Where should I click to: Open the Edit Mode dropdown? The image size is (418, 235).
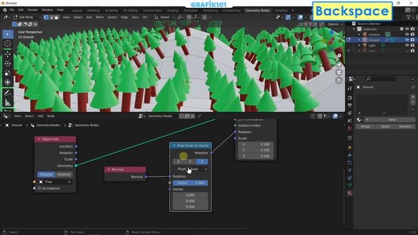click(27, 18)
